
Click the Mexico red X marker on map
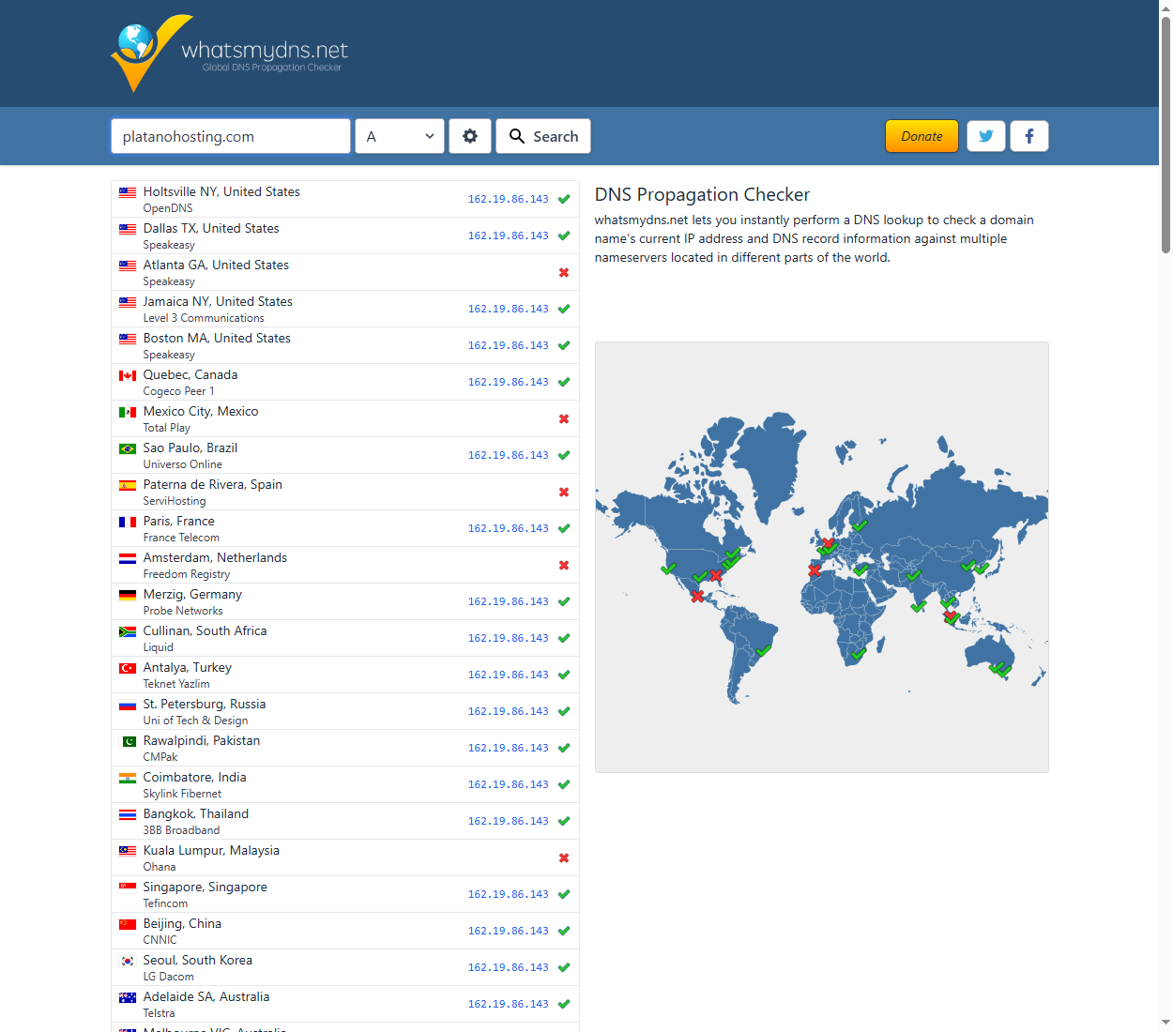point(697,596)
